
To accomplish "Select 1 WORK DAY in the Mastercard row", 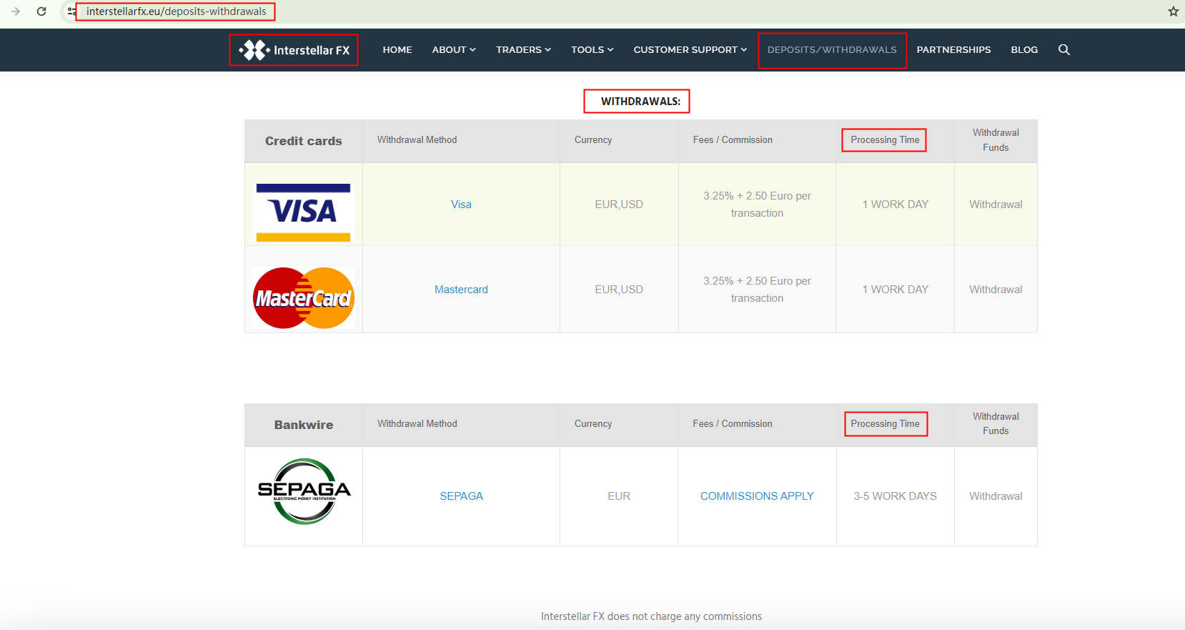I will pyautogui.click(x=896, y=290).
